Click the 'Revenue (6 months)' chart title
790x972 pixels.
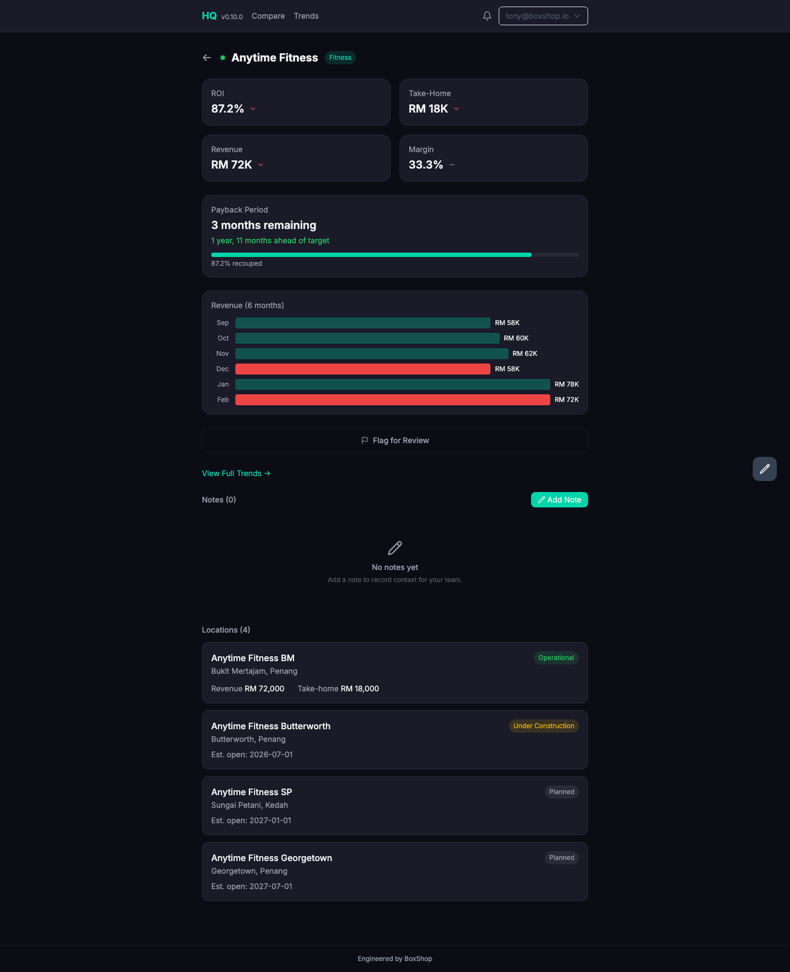point(247,305)
